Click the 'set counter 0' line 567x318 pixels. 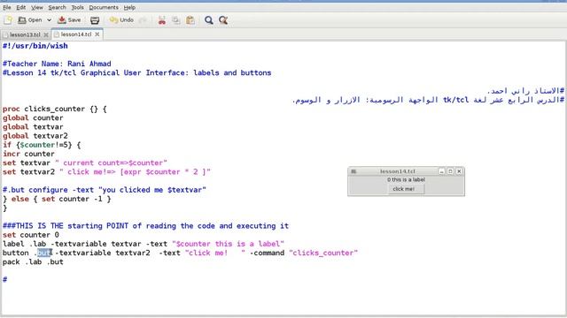[31, 235]
